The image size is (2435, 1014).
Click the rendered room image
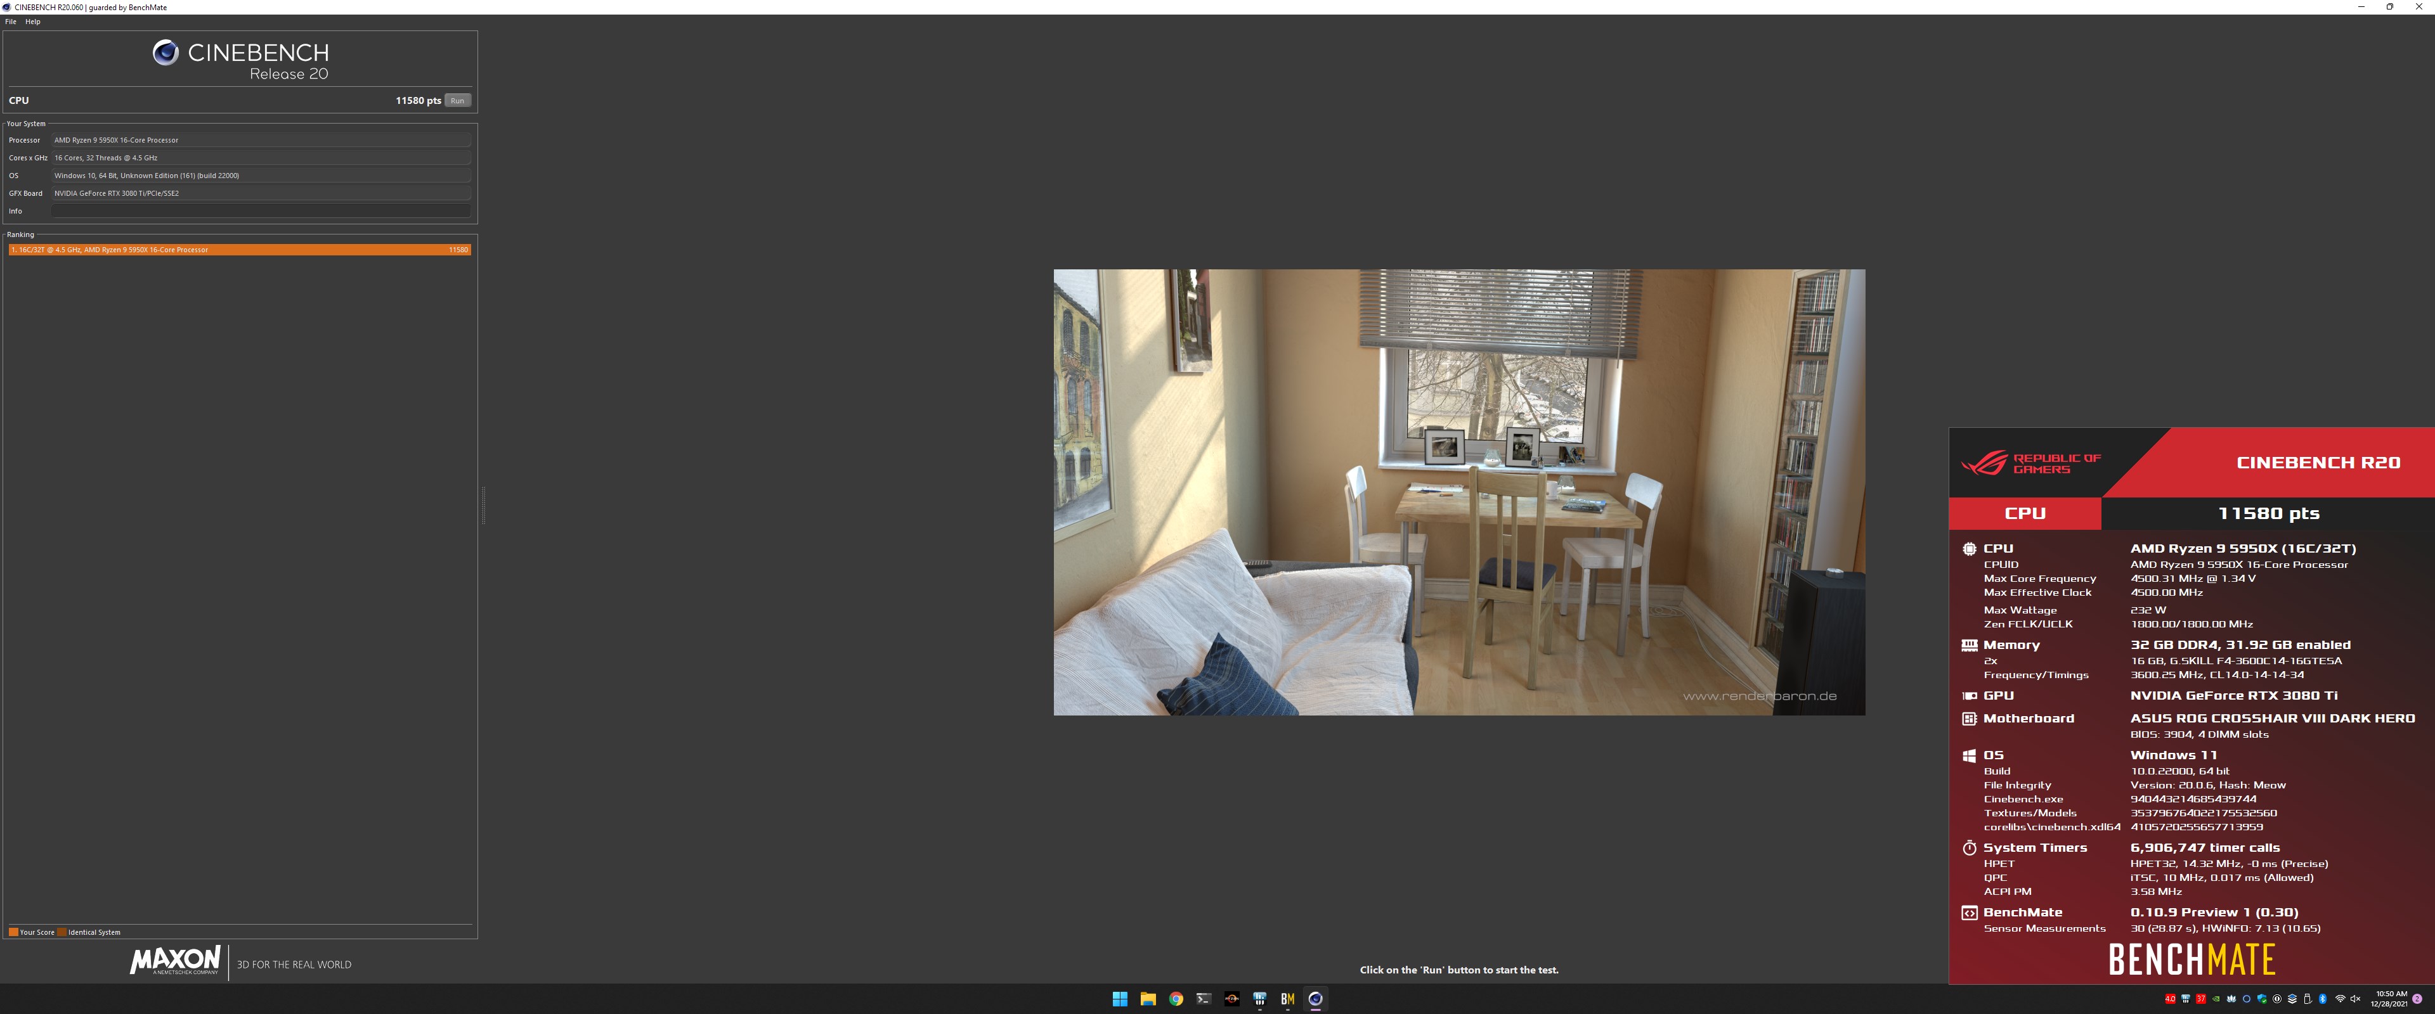click(x=1460, y=491)
